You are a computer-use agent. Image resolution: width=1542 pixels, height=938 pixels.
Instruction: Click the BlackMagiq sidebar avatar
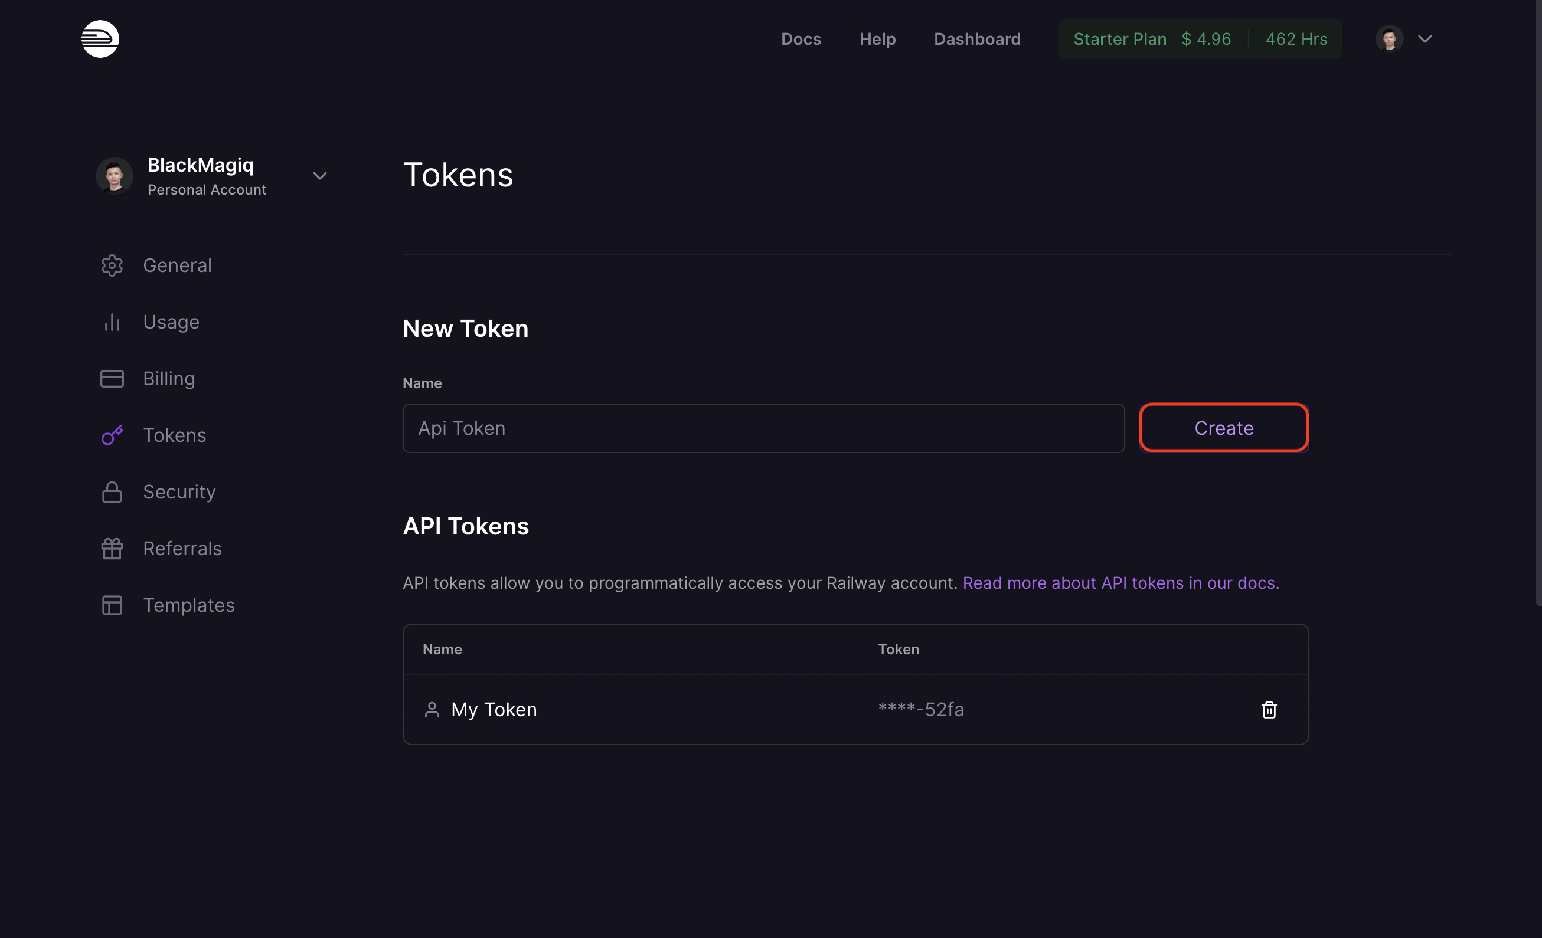coord(114,176)
